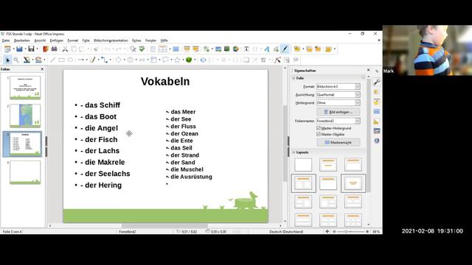Screen dimensions: 472x265
Task: Close the Eigenschaften sidebar panel
Action: coord(369,70)
